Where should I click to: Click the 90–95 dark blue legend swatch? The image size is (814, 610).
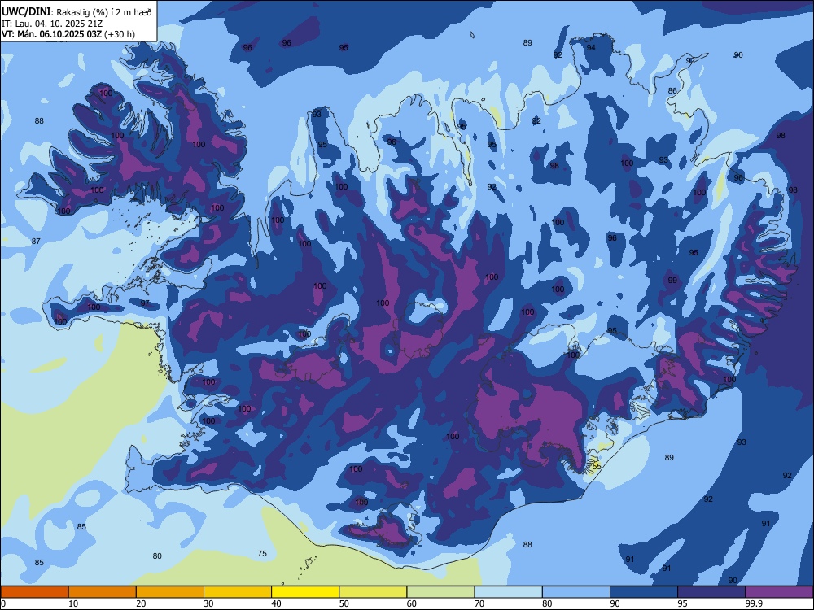click(x=644, y=592)
